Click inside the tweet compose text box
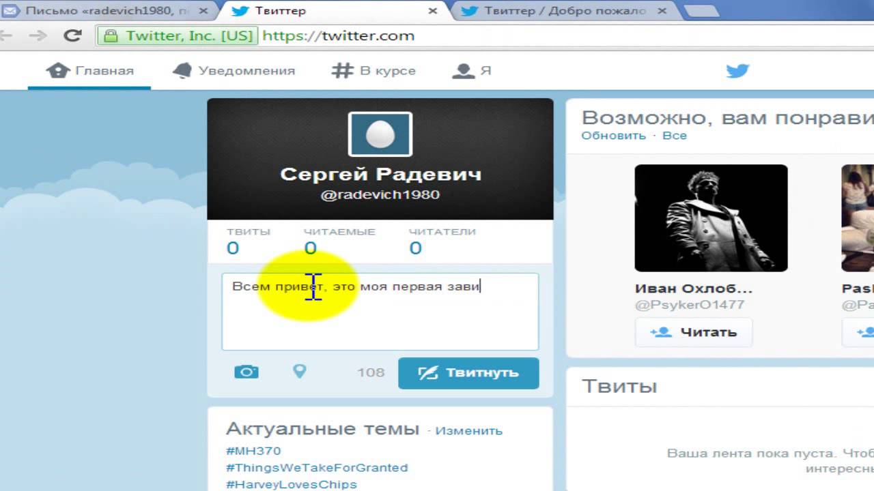 point(380,312)
